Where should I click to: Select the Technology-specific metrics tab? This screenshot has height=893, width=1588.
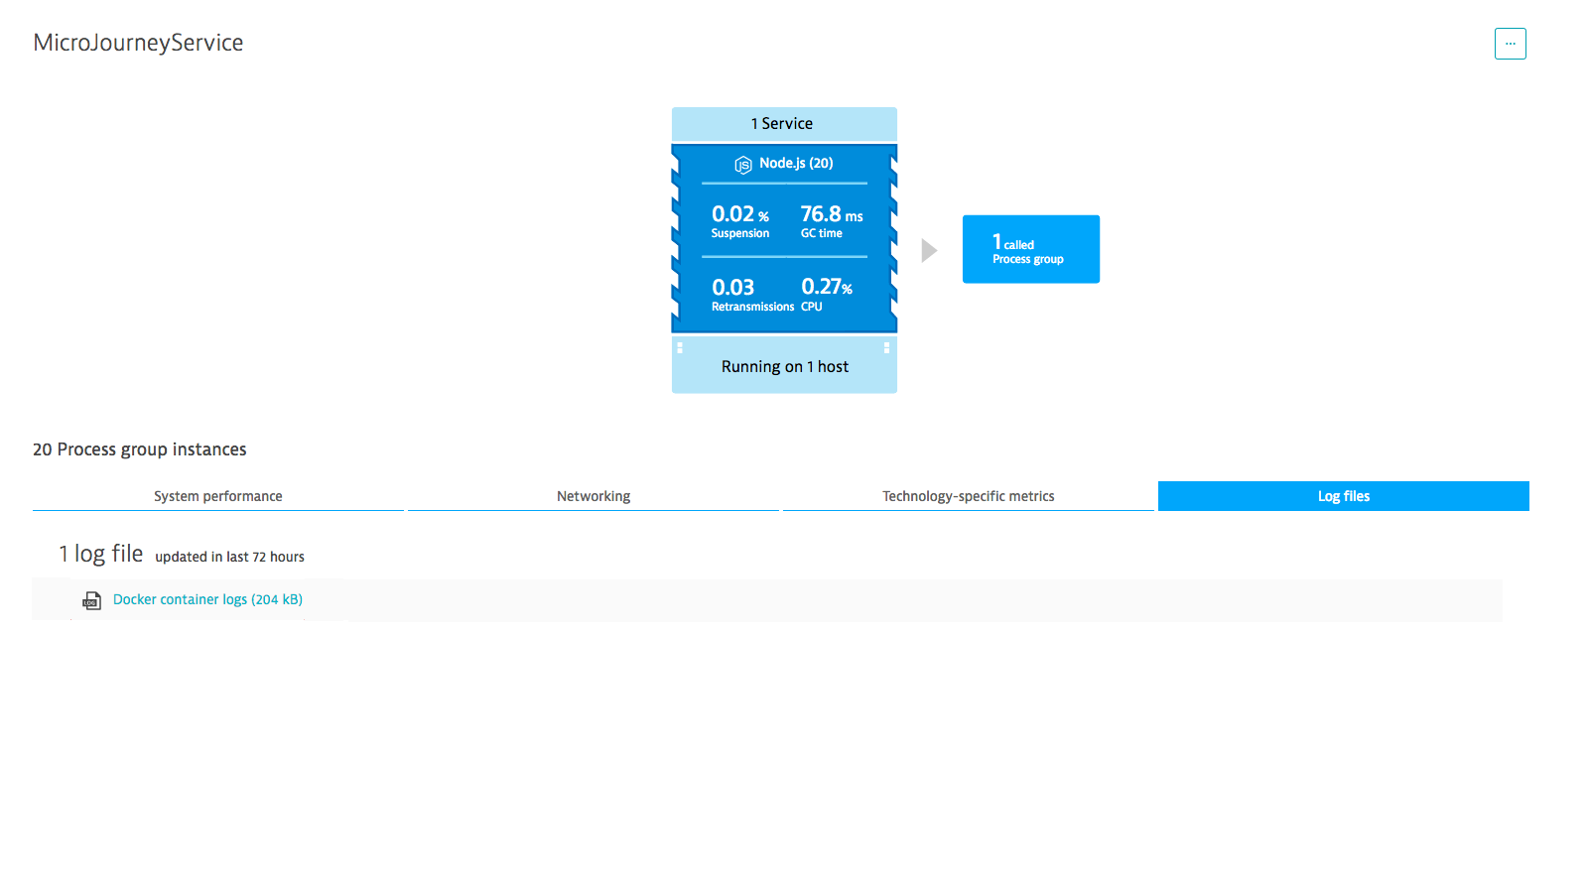coord(969,496)
